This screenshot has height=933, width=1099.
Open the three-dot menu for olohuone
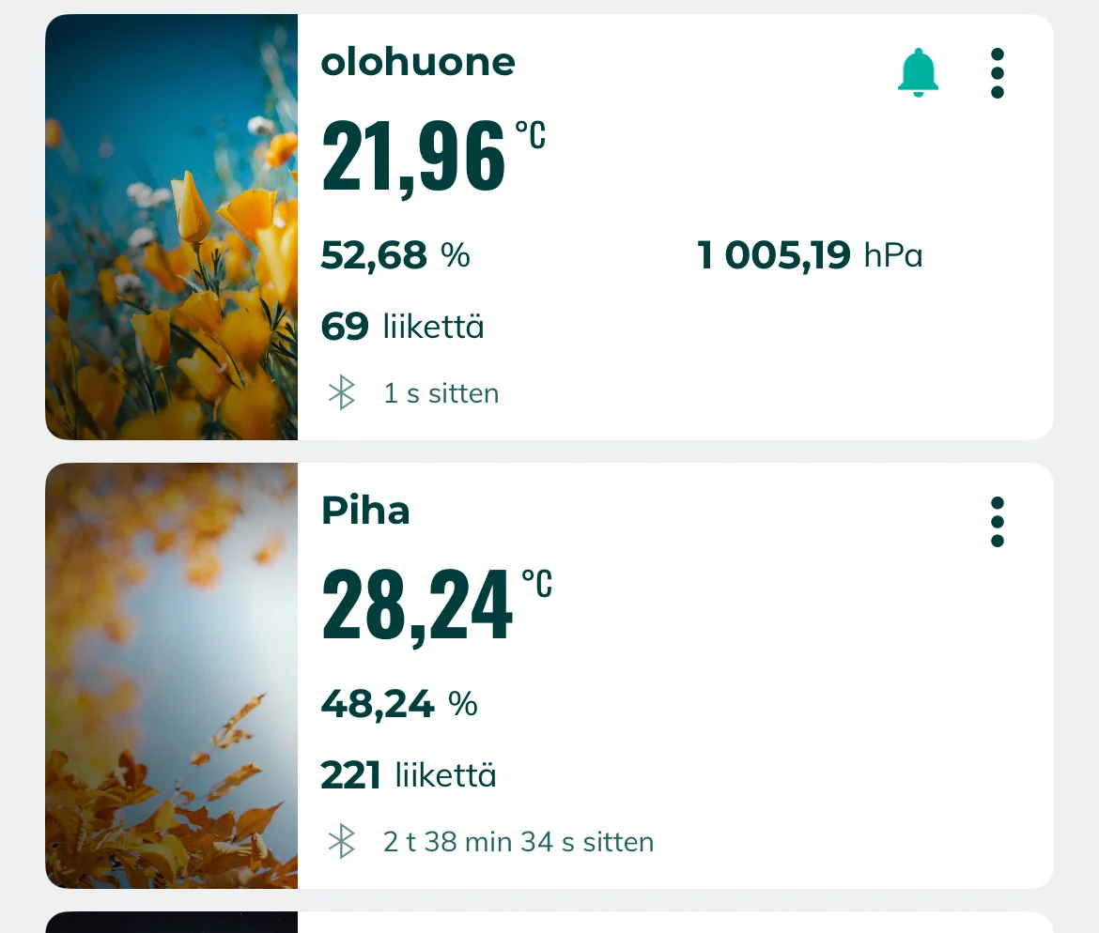[x=997, y=73]
